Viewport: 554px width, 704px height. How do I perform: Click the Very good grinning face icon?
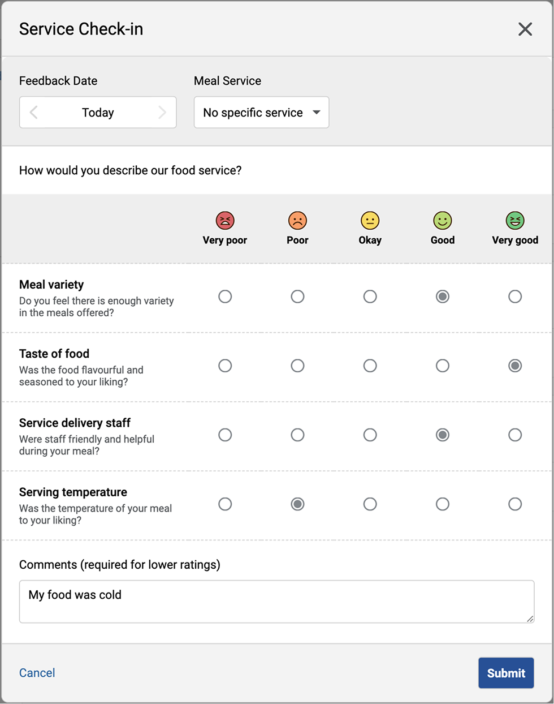coord(515,220)
